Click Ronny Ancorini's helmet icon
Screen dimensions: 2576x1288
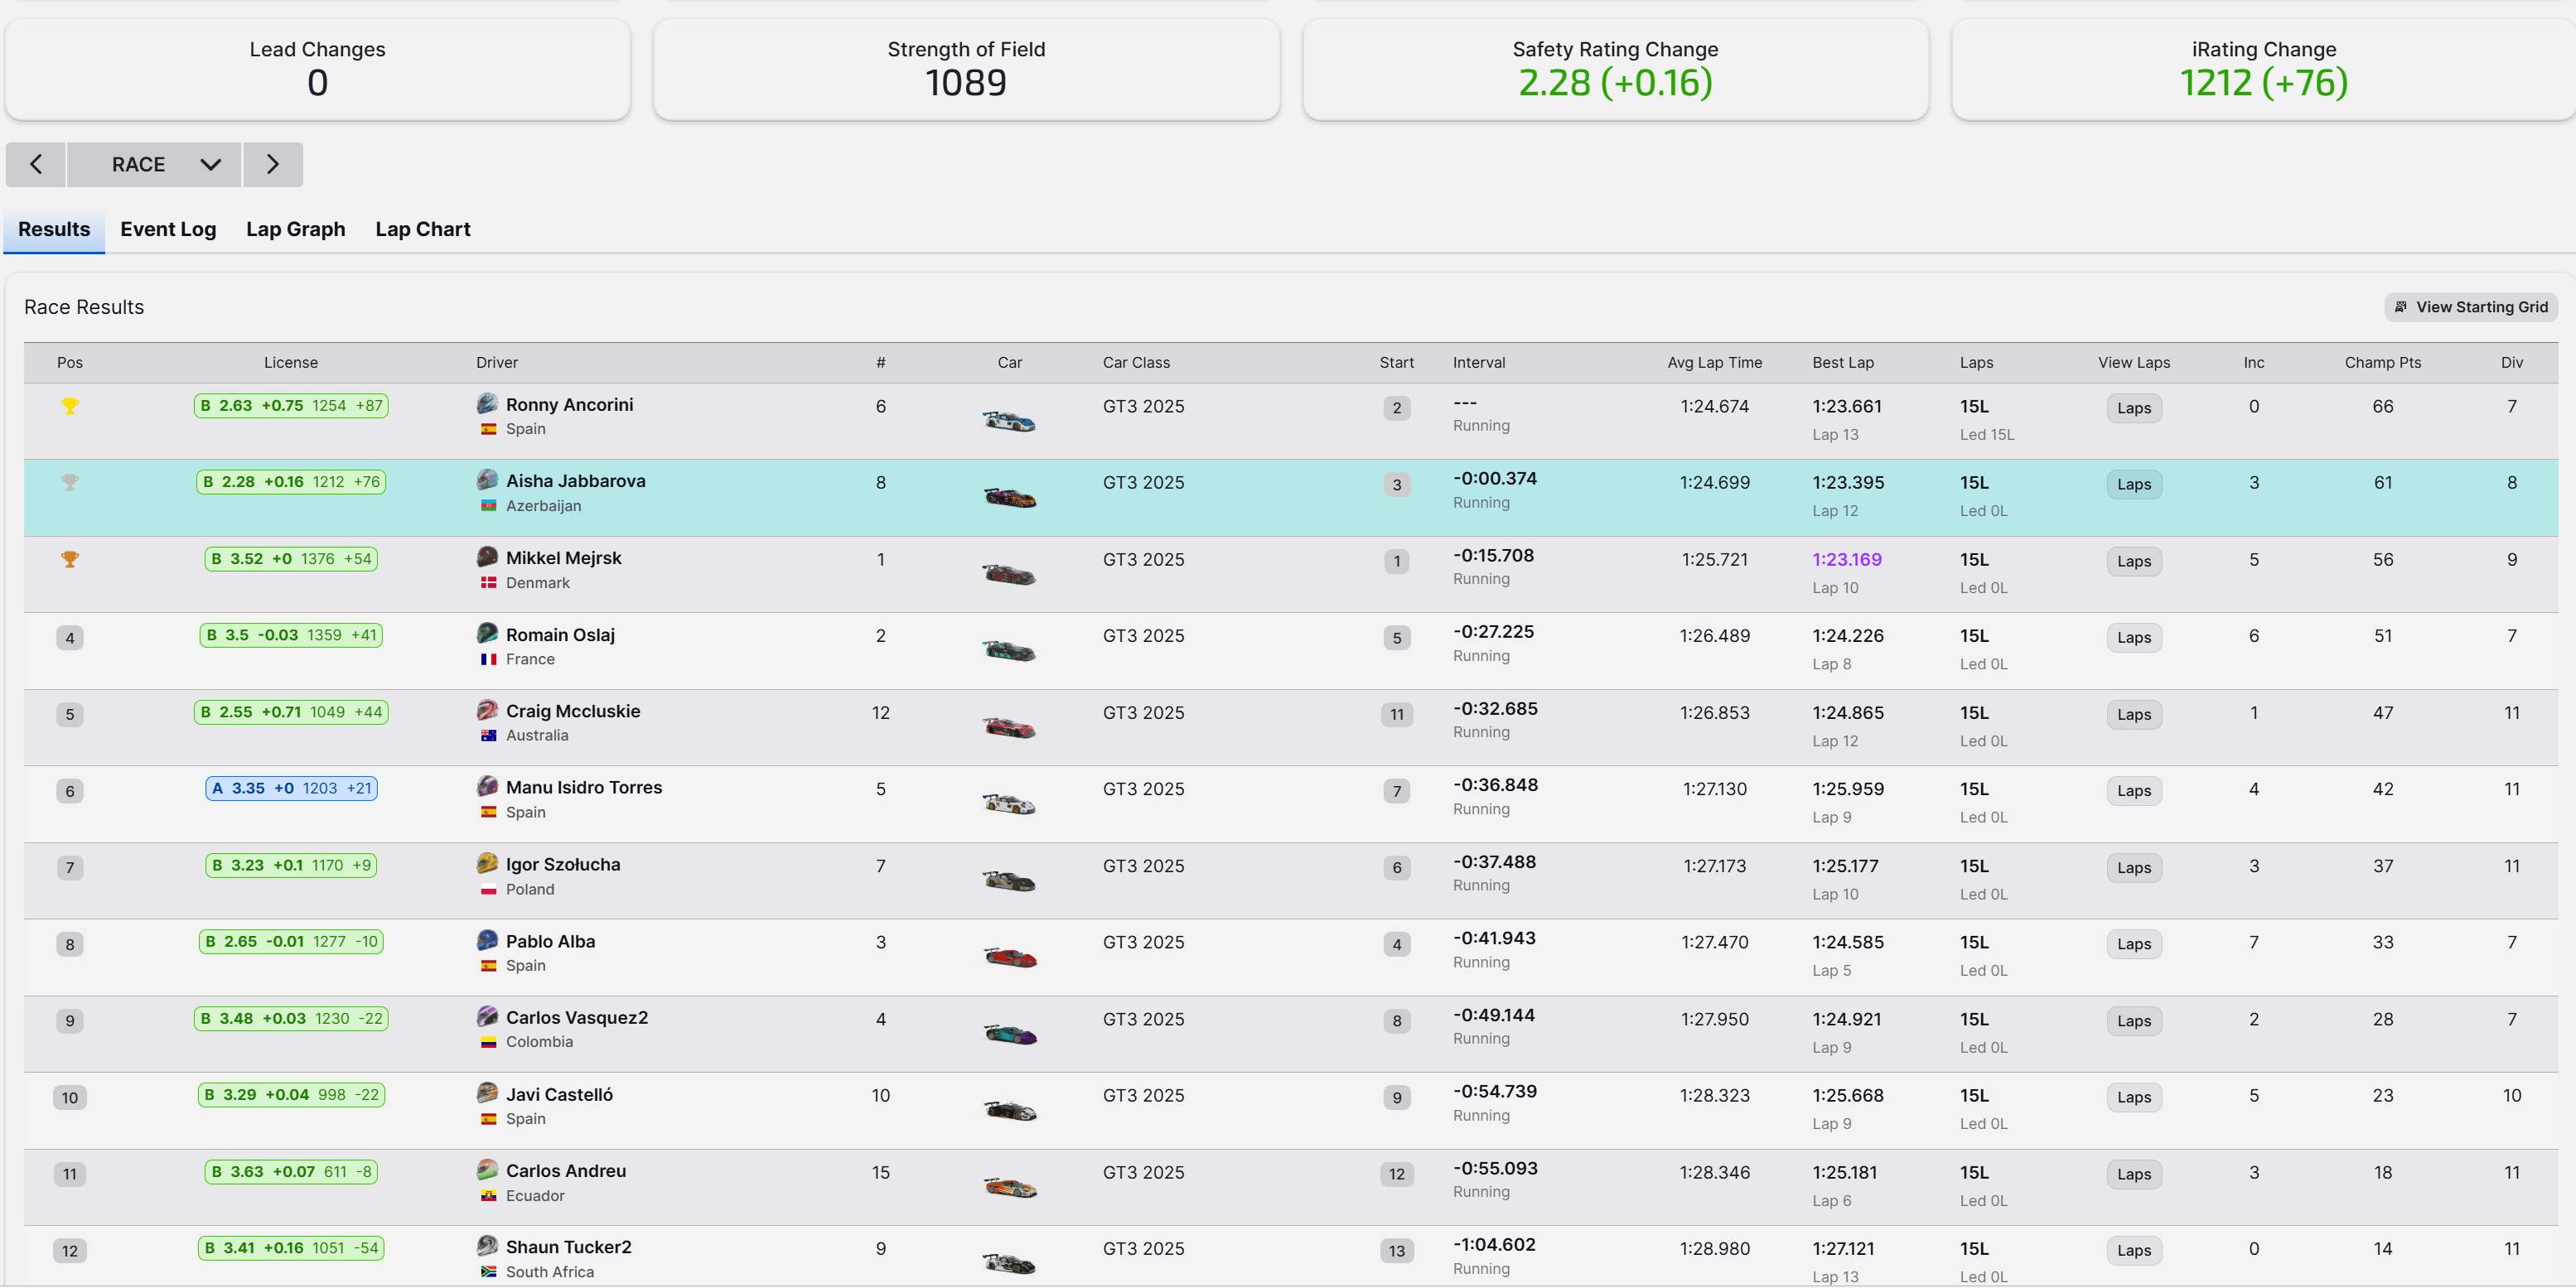tap(487, 403)
